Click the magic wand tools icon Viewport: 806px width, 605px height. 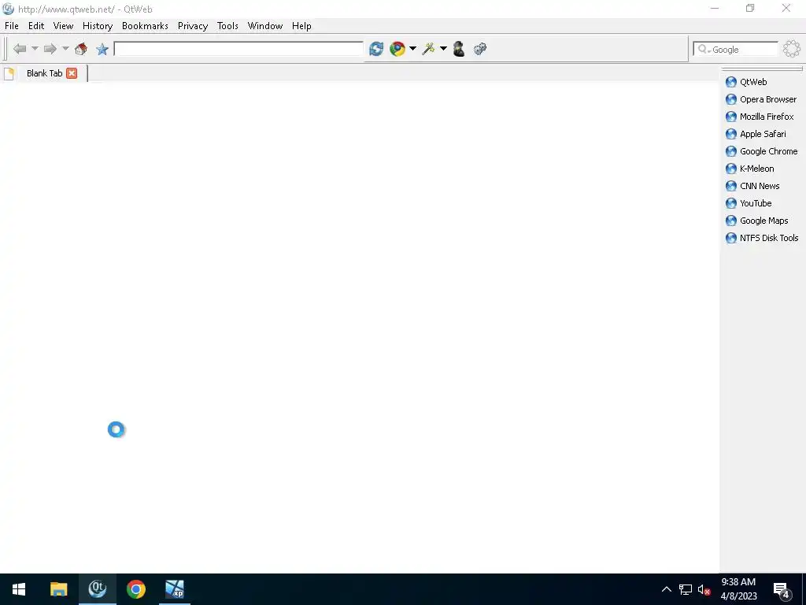[428, 49]
